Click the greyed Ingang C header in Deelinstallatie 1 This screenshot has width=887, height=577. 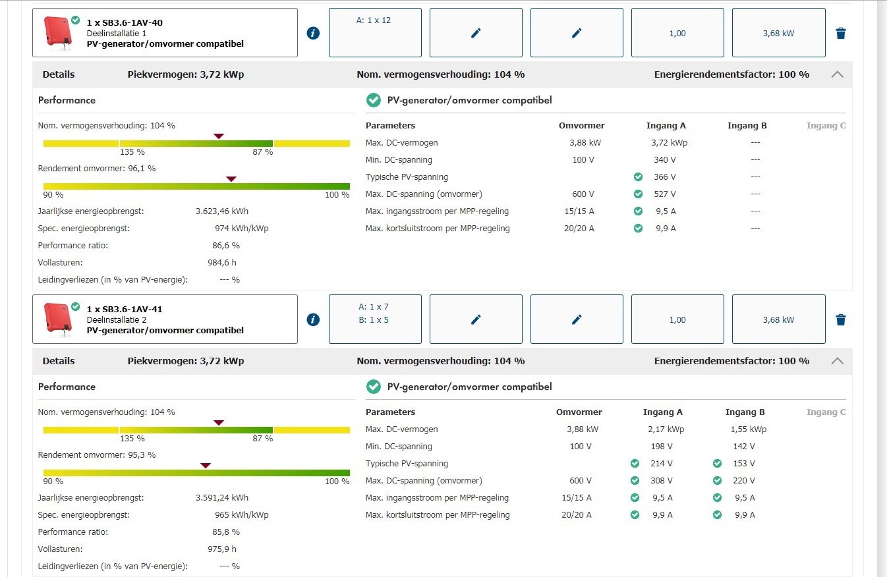(826, 126)
